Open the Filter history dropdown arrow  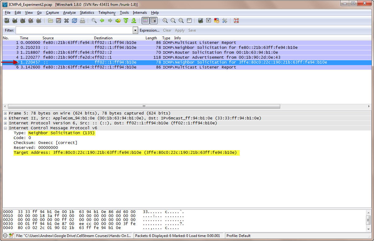[x=135, y=30]
